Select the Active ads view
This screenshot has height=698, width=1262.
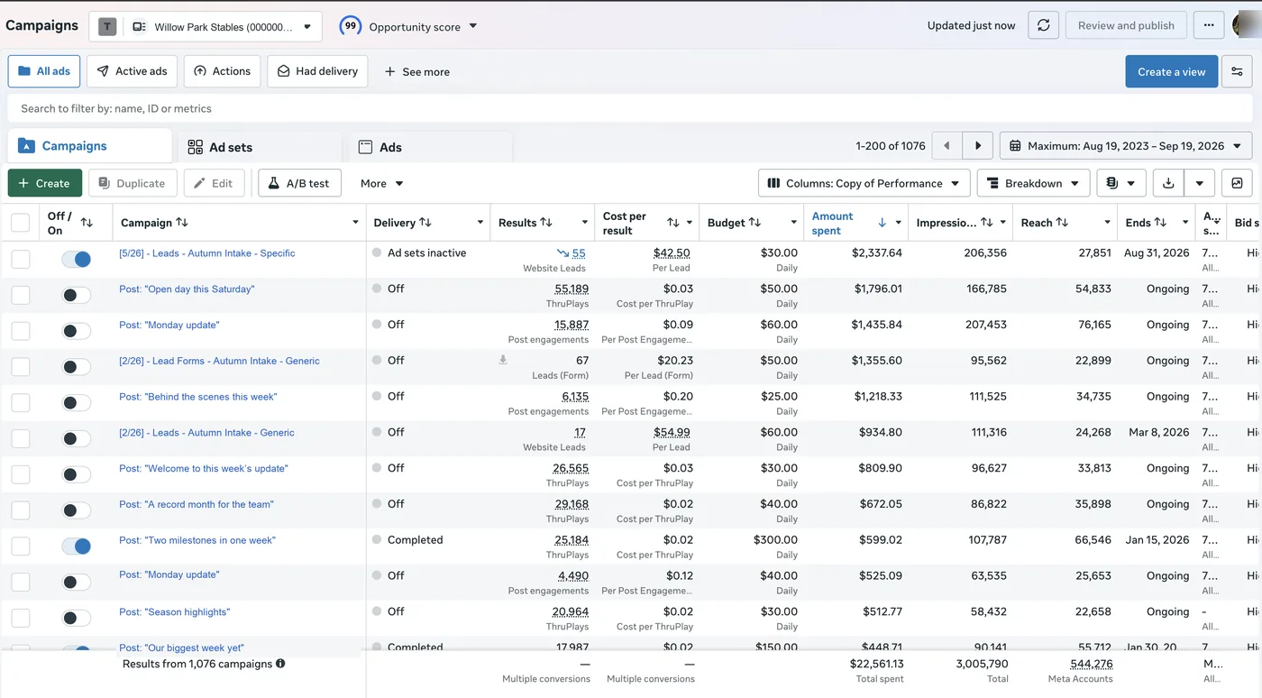point(132,71)
